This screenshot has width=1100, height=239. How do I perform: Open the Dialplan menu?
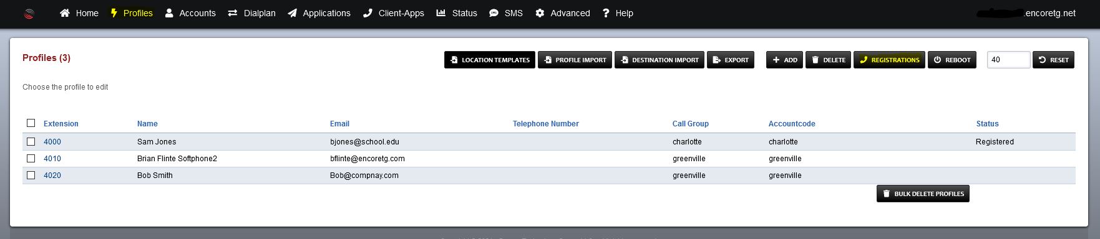point(251,13)
